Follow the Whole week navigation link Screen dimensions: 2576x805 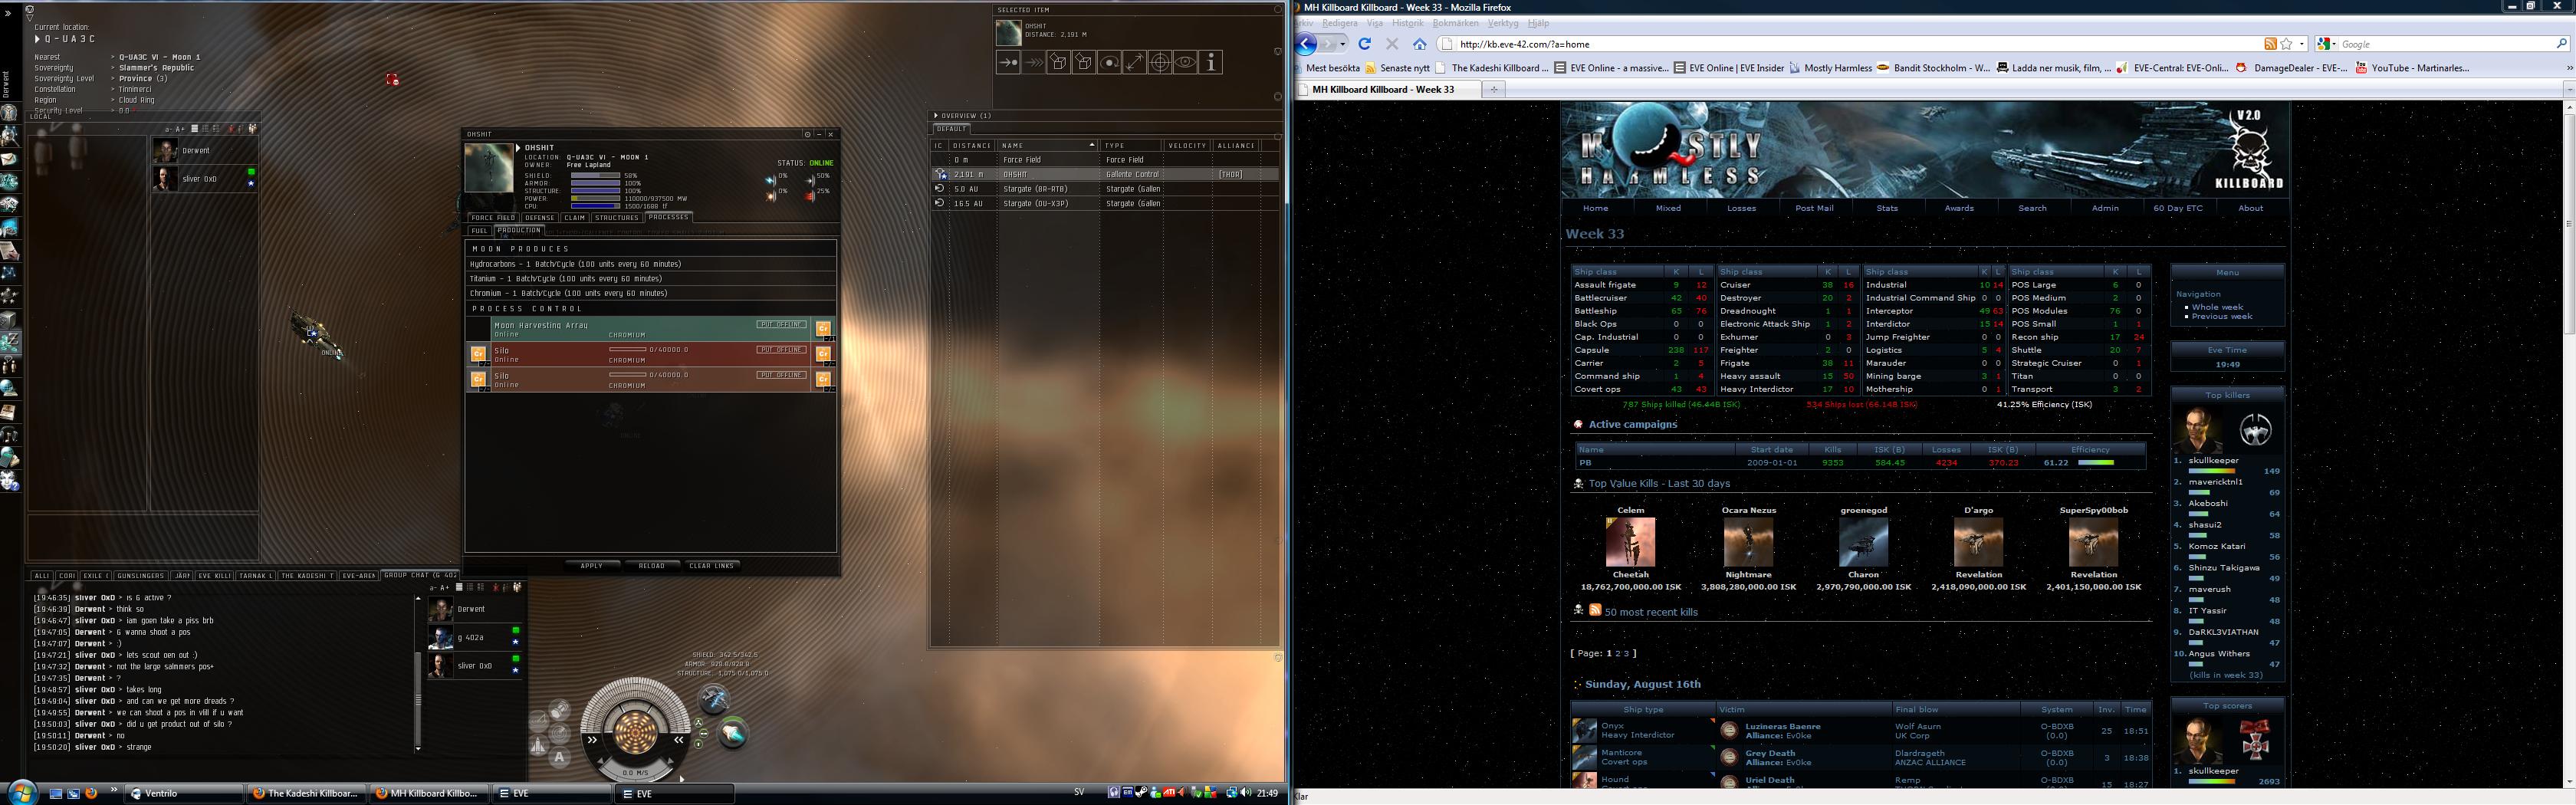click(x=2217, y=307)
